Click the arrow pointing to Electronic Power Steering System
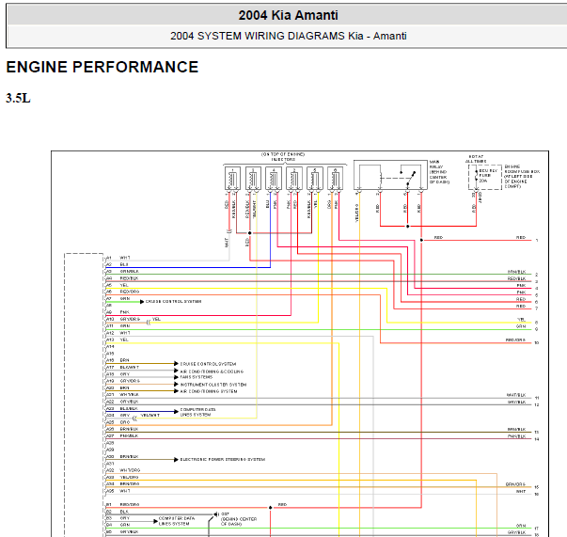Screen dimensions: 567x537 [x=176, y=460]
